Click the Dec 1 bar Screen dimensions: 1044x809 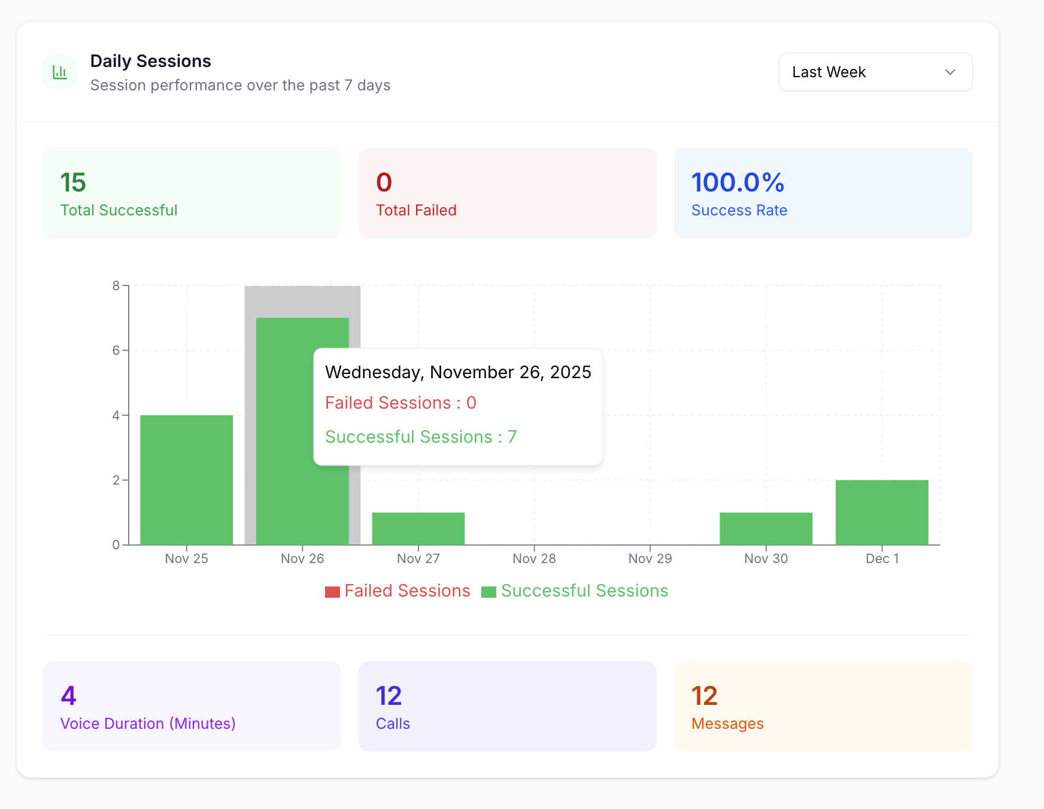[881, 512]
